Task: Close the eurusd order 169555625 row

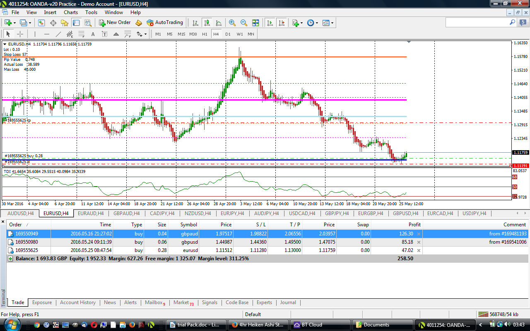Action: pos(419,250)
